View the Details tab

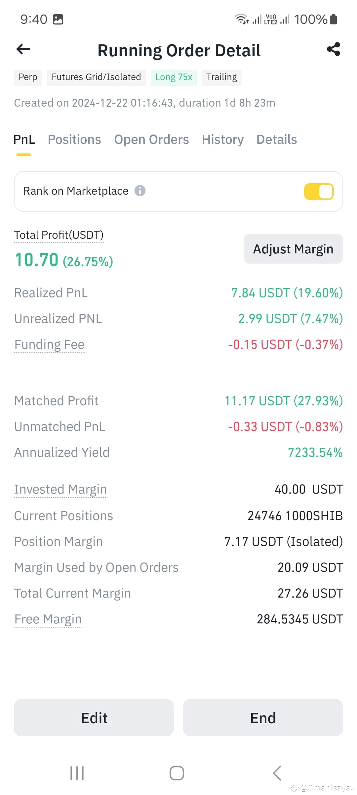point(277,139)
